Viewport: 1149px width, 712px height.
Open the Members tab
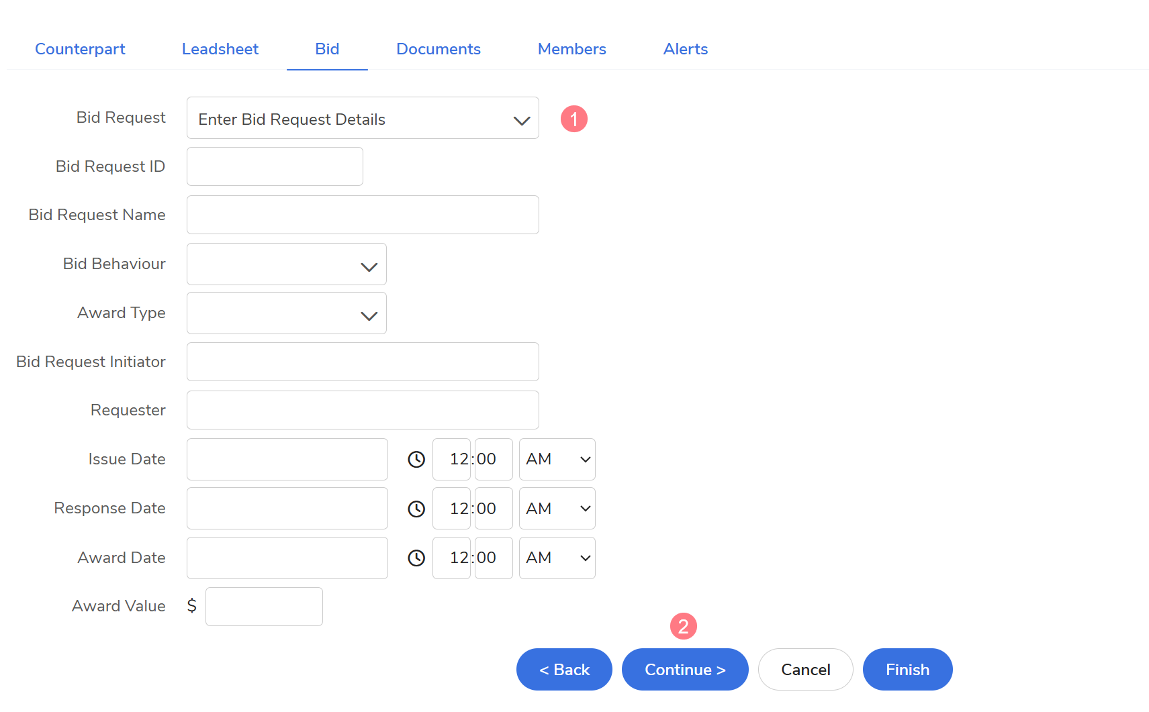point(572,49)
